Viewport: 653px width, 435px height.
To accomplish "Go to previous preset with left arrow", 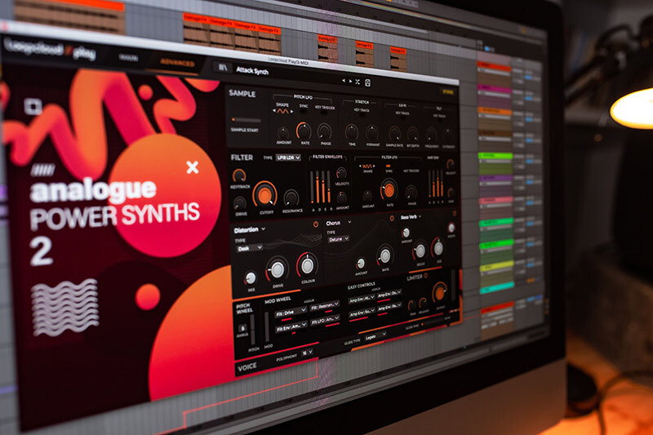I will coord(344,81).
